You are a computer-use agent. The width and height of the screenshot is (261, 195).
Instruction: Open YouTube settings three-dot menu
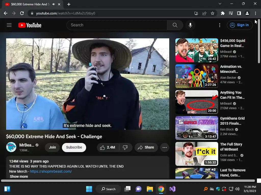coord(220,25)
